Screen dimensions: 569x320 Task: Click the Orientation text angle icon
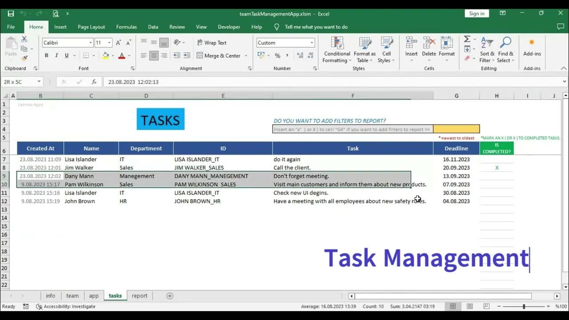[x=177, y=43]
